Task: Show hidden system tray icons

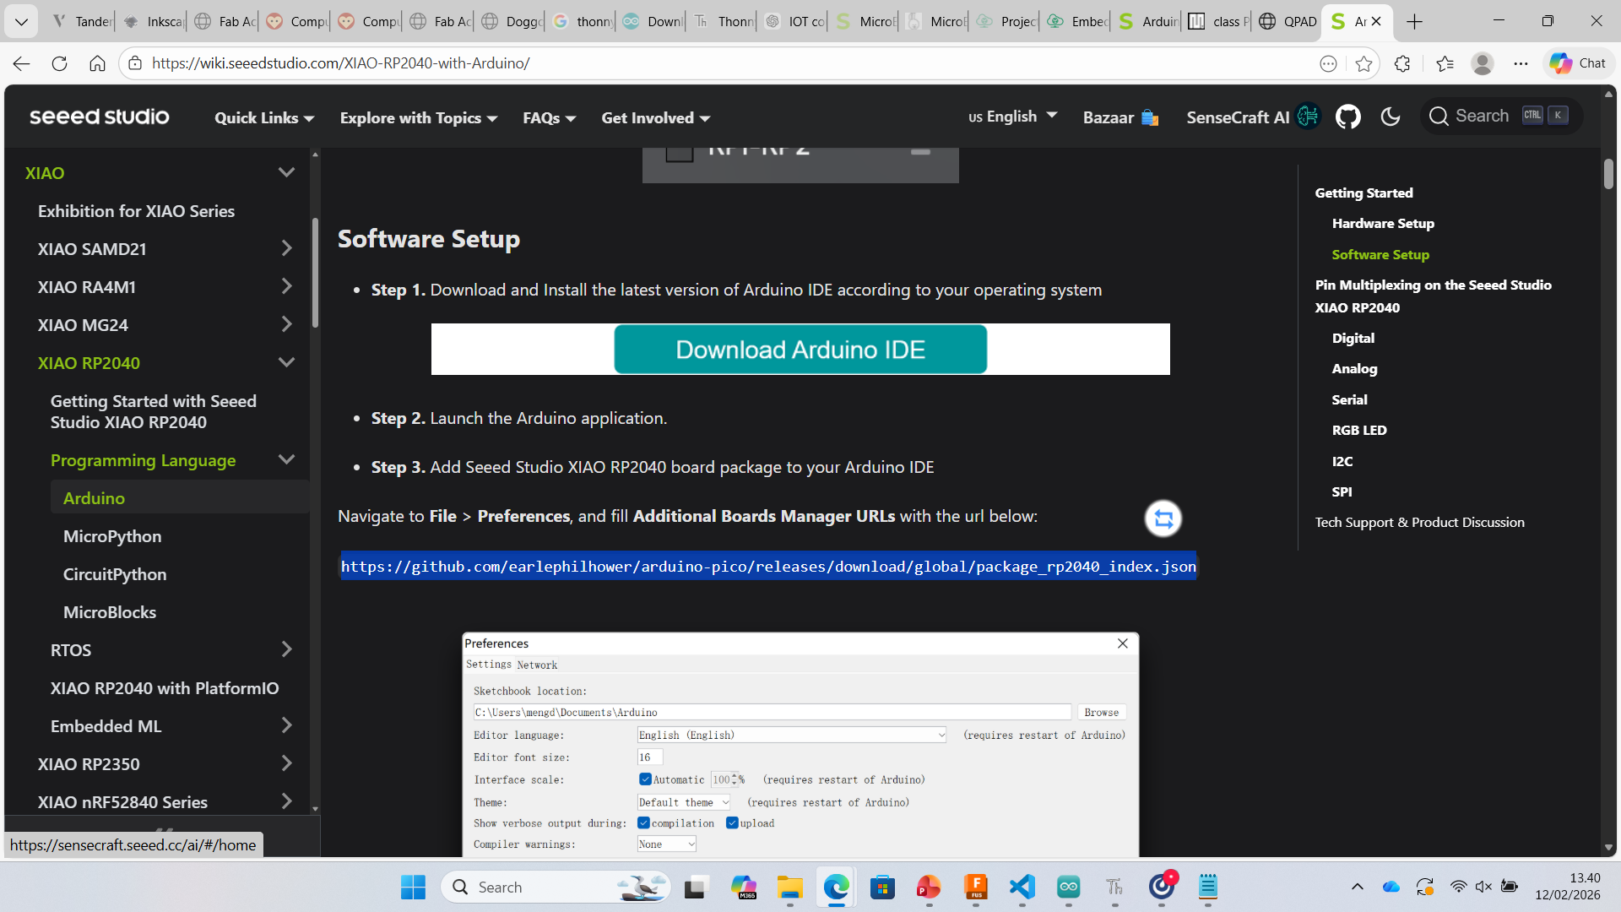Action: tap(1357, 887)
